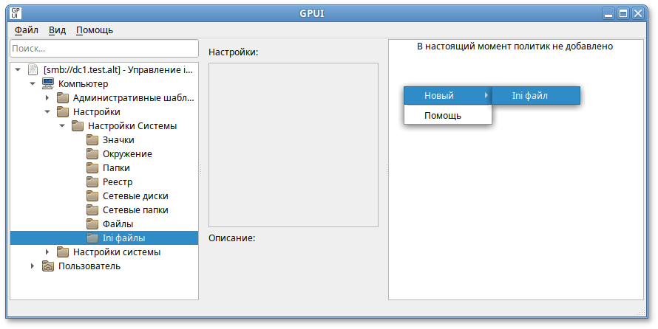
Task: Expand the Административные шаблоны node
Action: click(x=47, y=98)
